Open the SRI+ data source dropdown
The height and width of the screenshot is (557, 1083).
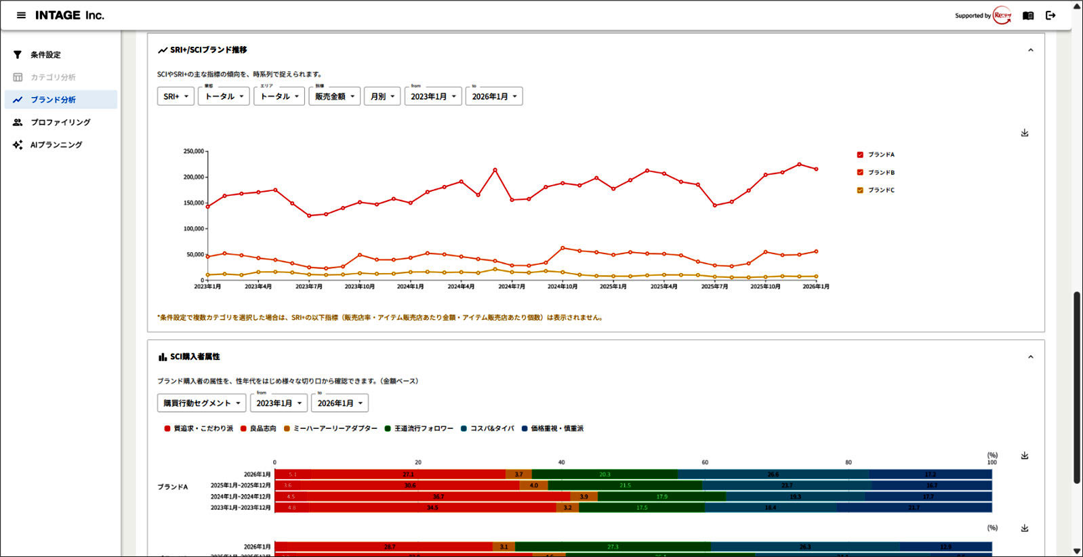click(176, 96)
